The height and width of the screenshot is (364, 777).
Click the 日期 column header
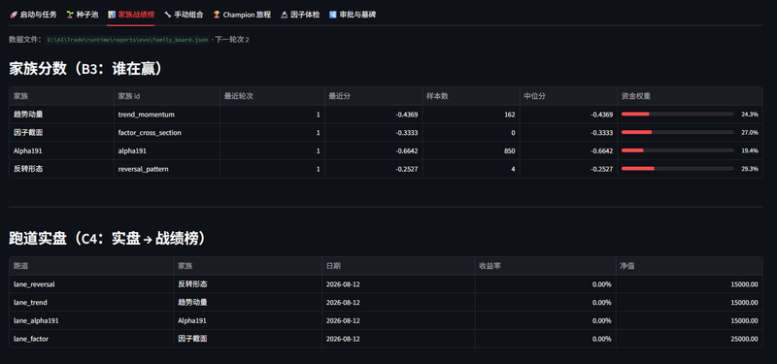(398, 266)
